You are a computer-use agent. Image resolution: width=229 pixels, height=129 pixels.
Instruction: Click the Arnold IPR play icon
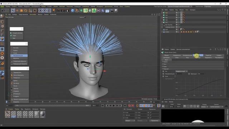163,106
